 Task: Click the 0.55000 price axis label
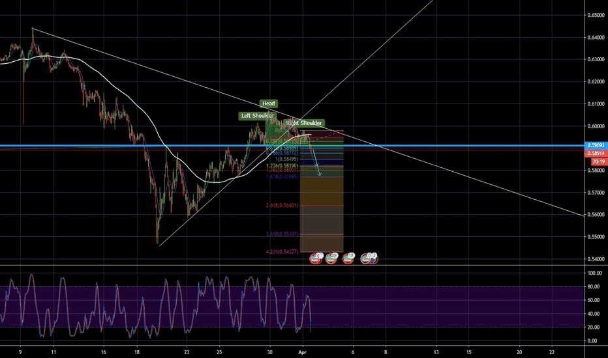pos(596,237)
